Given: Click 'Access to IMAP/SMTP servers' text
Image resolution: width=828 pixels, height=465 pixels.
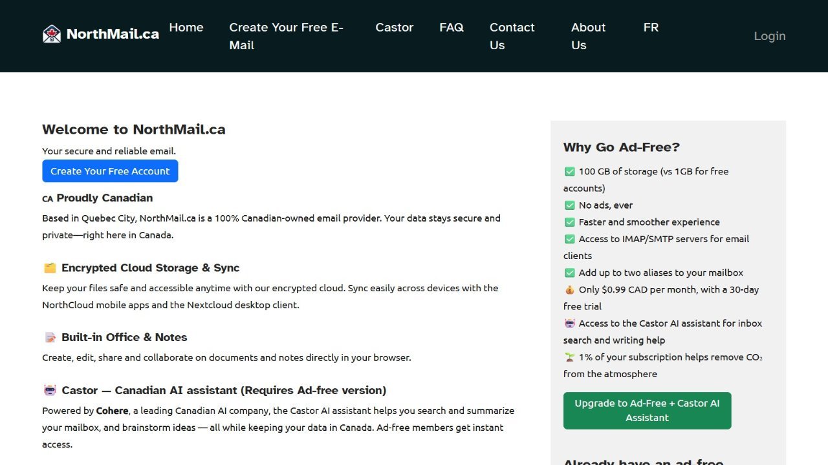Looking at the screenshot, I should click(646, 238).
